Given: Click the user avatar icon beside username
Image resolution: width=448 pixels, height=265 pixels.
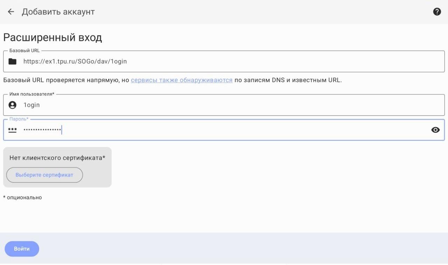Looking at the screenshot, I should [13, 105].
